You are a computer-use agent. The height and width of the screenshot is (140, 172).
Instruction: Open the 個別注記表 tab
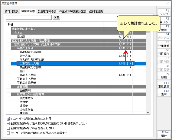96,11
